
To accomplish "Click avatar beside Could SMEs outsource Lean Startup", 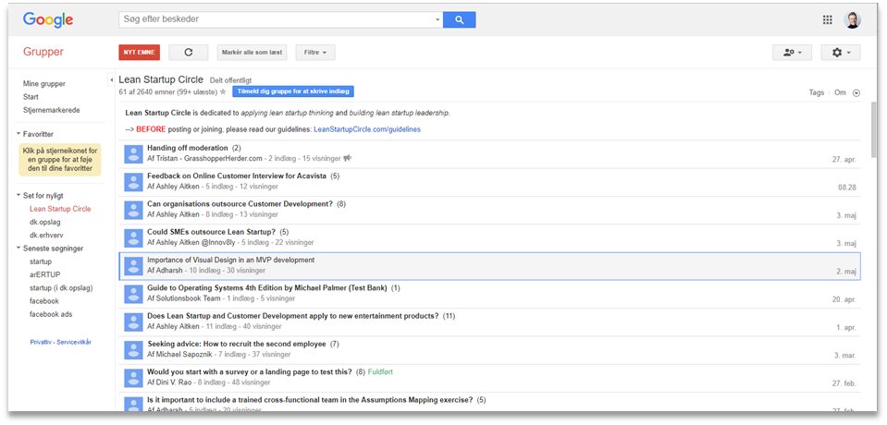I will coord(133,237).
